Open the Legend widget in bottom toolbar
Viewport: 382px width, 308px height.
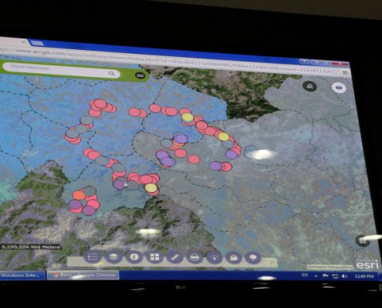click(93, 256)
